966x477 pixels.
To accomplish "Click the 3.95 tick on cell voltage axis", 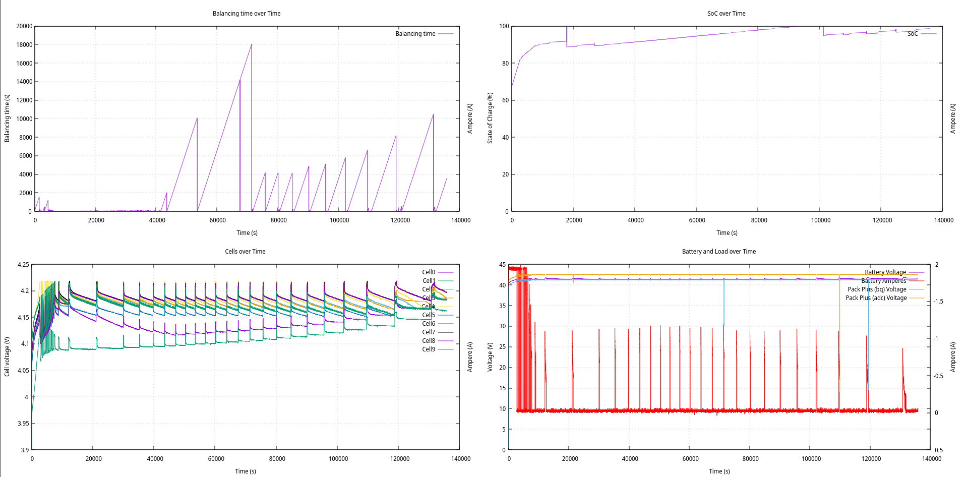I will tap(23, 424).
